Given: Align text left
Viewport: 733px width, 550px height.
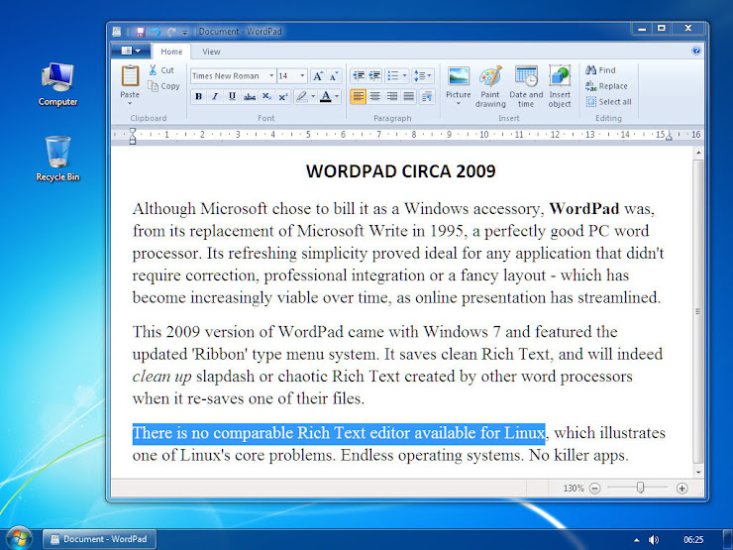Looking at the screenshot, I should click(x=359, y=96).
